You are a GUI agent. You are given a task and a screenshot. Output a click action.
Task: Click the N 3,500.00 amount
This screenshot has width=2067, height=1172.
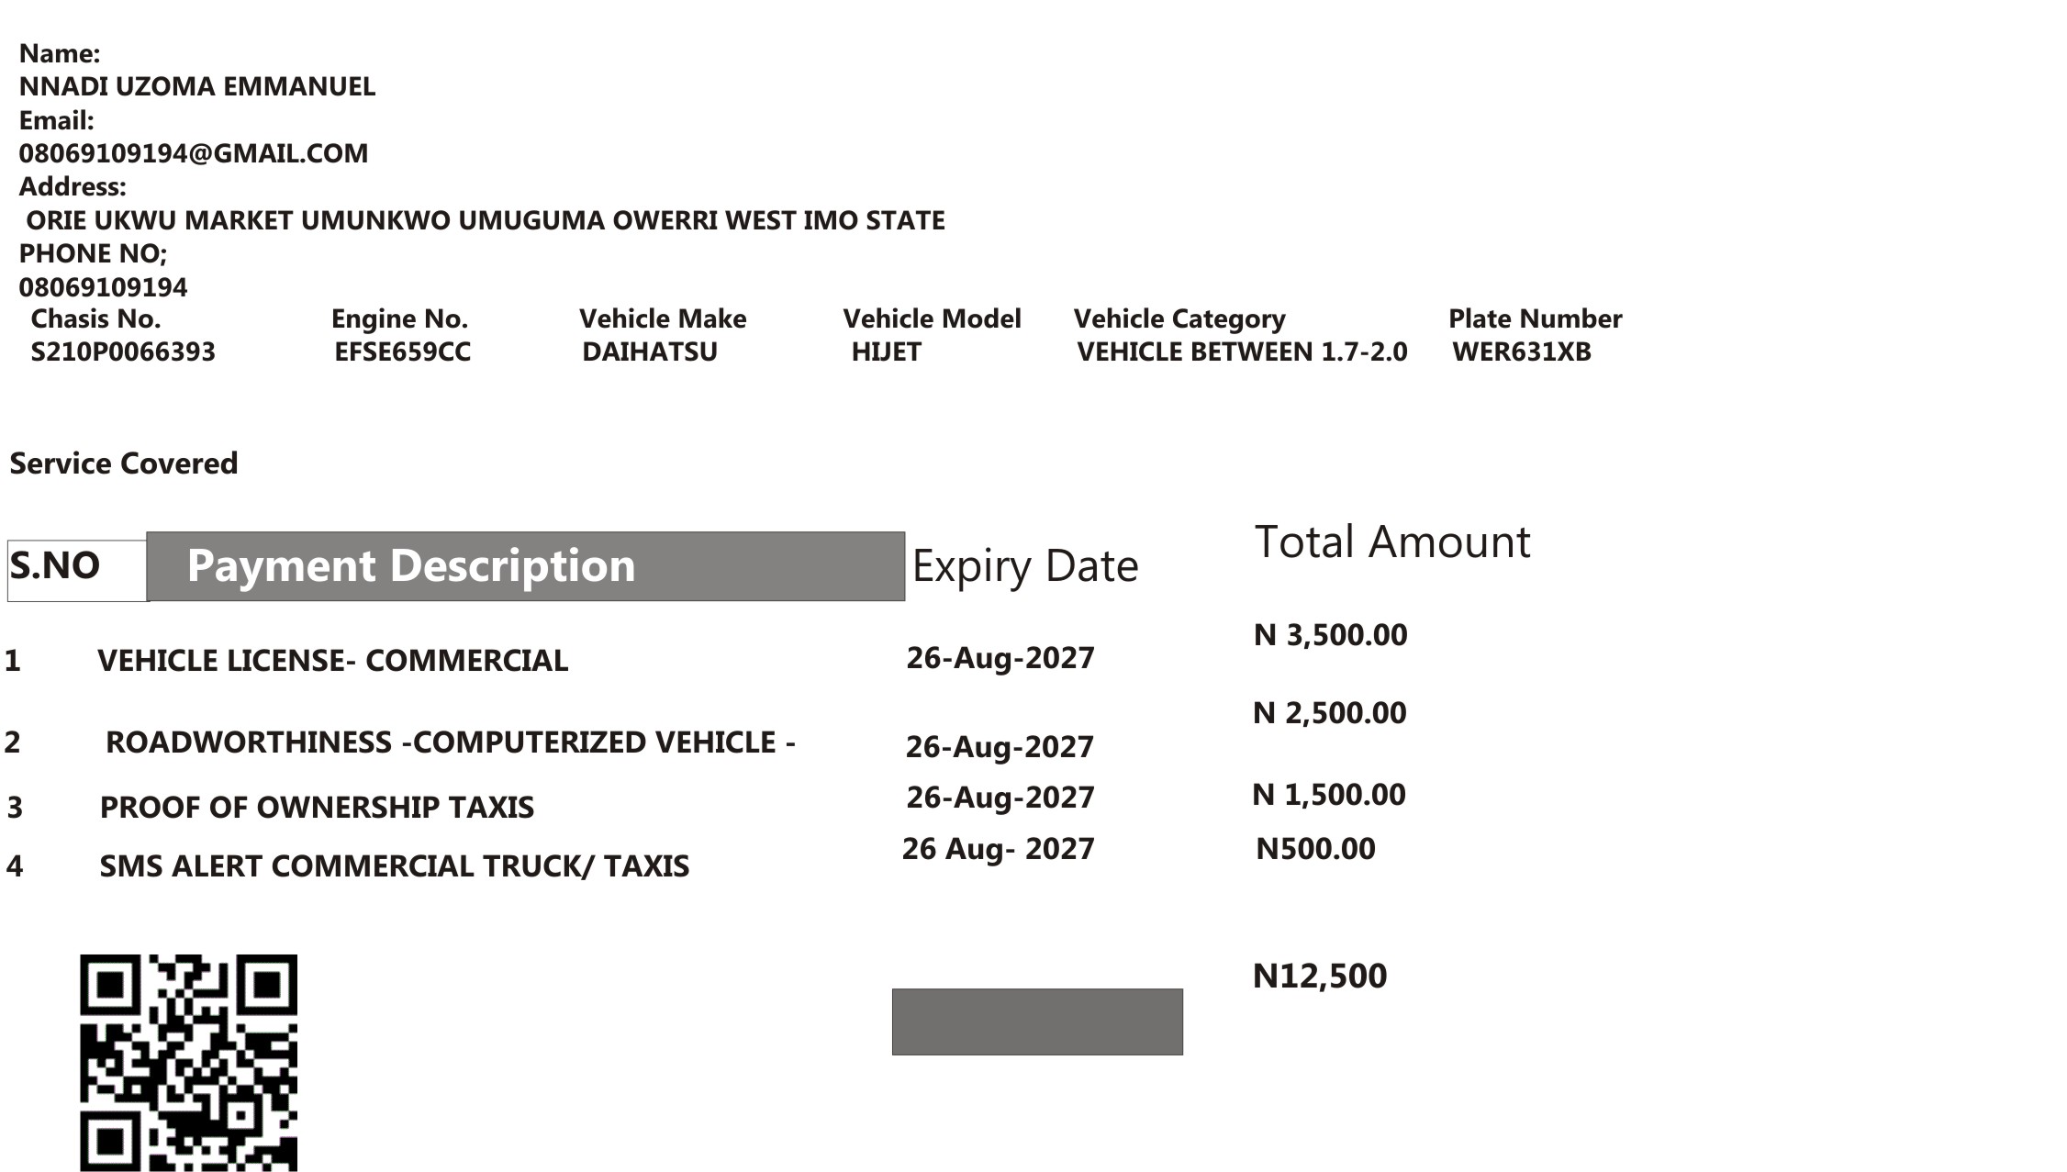coord(1330,635)
